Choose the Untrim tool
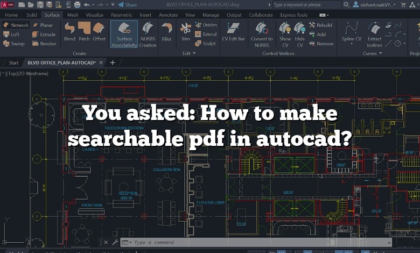 click(206, 25)
